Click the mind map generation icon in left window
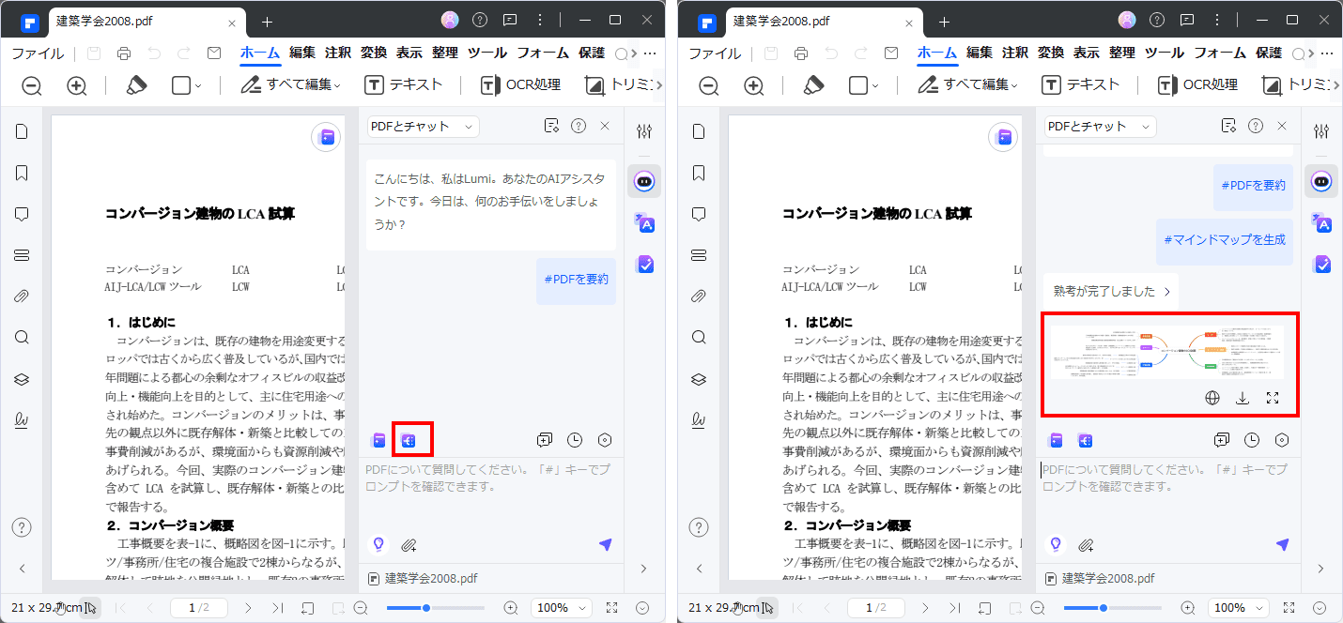This screenshot has width=1343, height=623. click(x=409, y=440)
